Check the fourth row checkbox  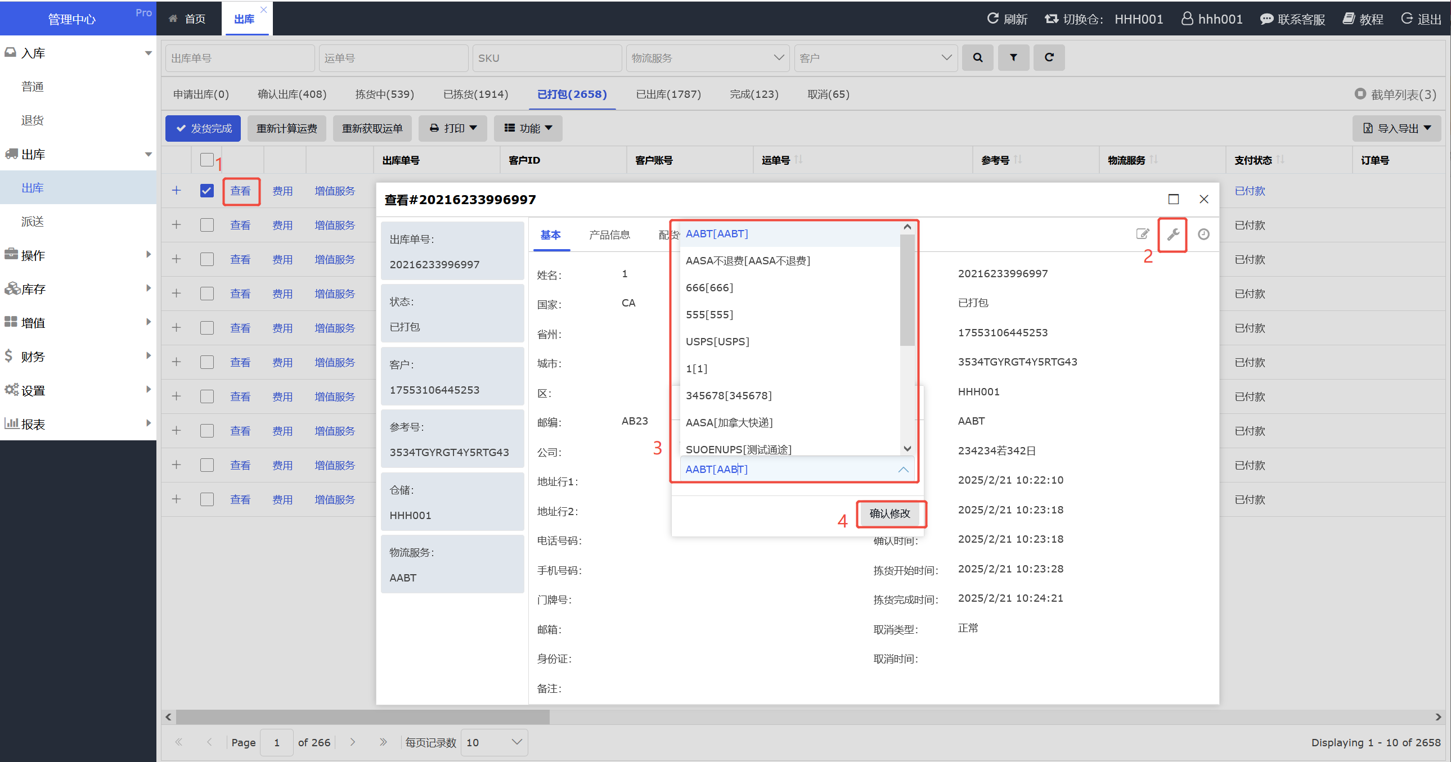click(x=206, y=294)
